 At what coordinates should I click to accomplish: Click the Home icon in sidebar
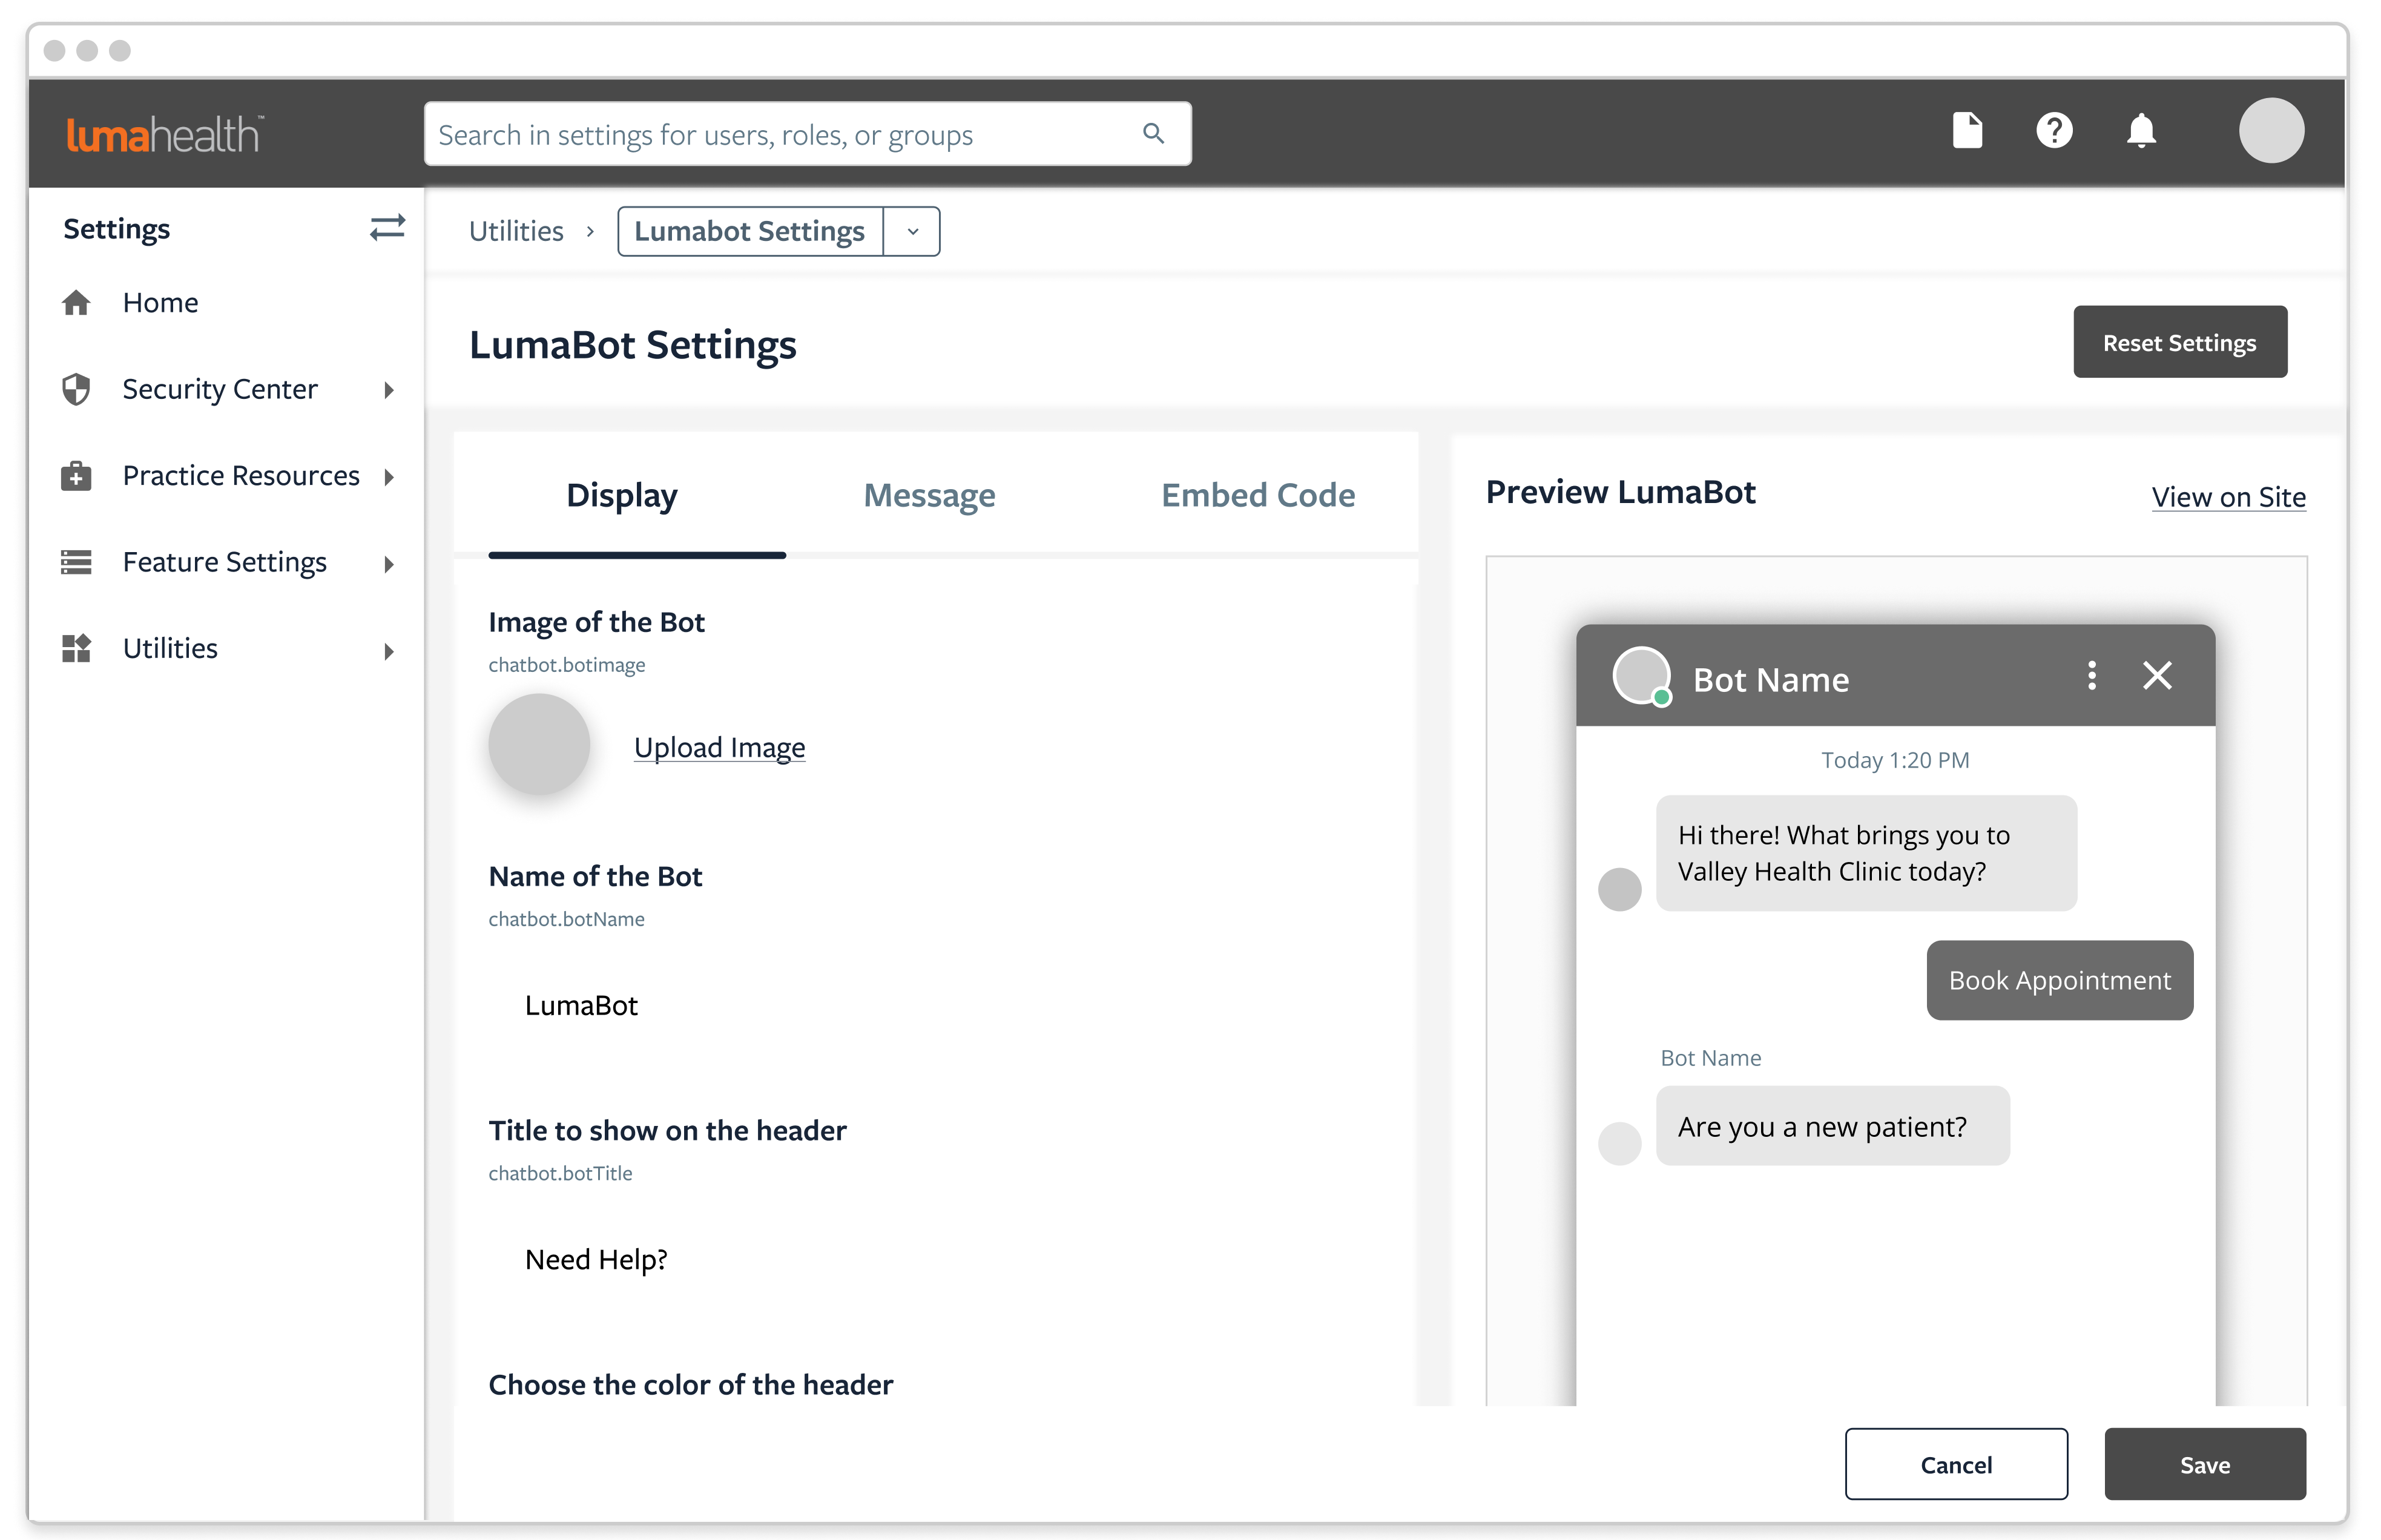coord(76,303)
